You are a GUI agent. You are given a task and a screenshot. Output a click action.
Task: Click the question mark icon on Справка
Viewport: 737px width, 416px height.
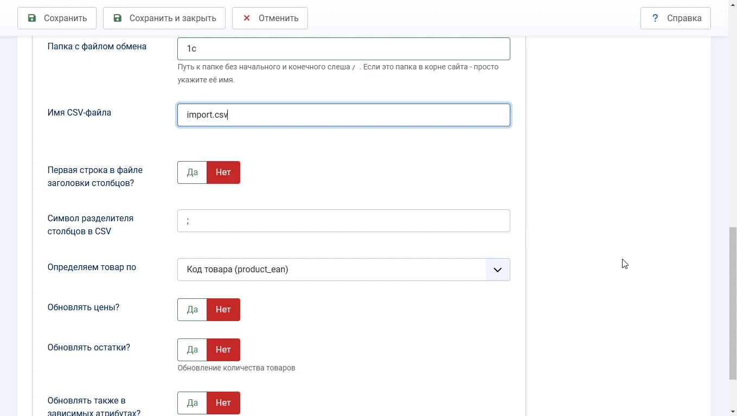click(x=655, y=18)
